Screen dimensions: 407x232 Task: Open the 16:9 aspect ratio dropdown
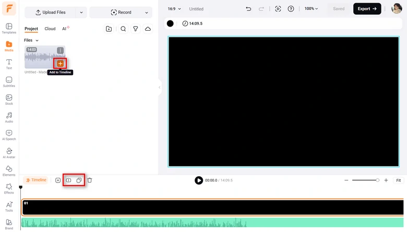click(x=174, y=9)
